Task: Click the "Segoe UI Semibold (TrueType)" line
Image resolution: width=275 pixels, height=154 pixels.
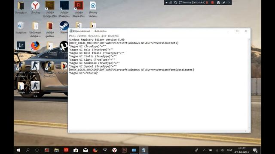Action: coord(94,63)
